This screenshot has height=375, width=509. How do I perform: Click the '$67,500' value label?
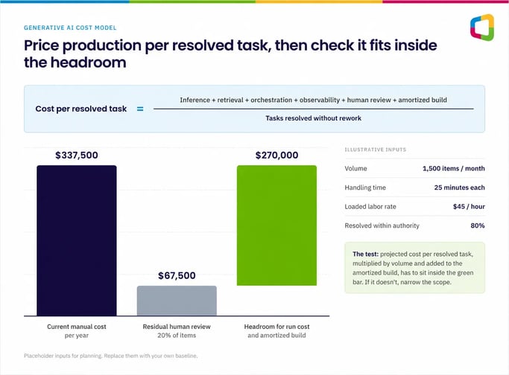[x=177, y=275]
